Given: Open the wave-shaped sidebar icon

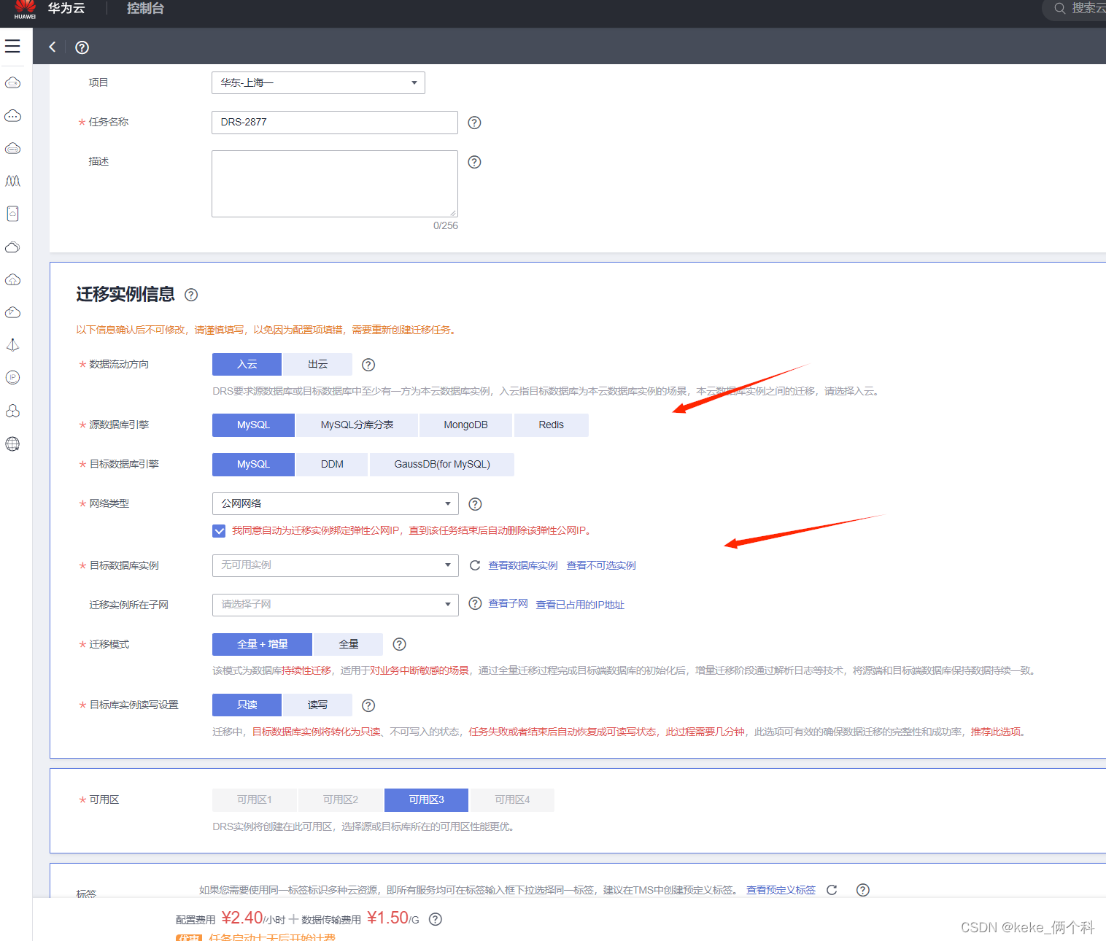Looking at the screenshot, I should pos(12,181).
